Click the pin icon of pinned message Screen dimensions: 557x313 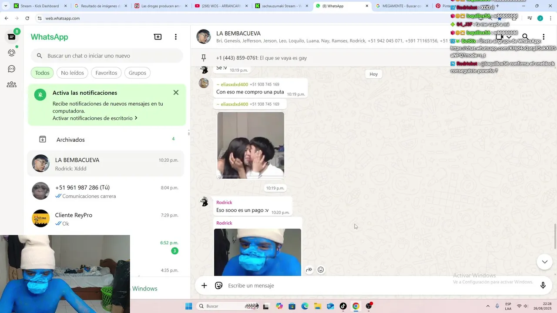204,58
